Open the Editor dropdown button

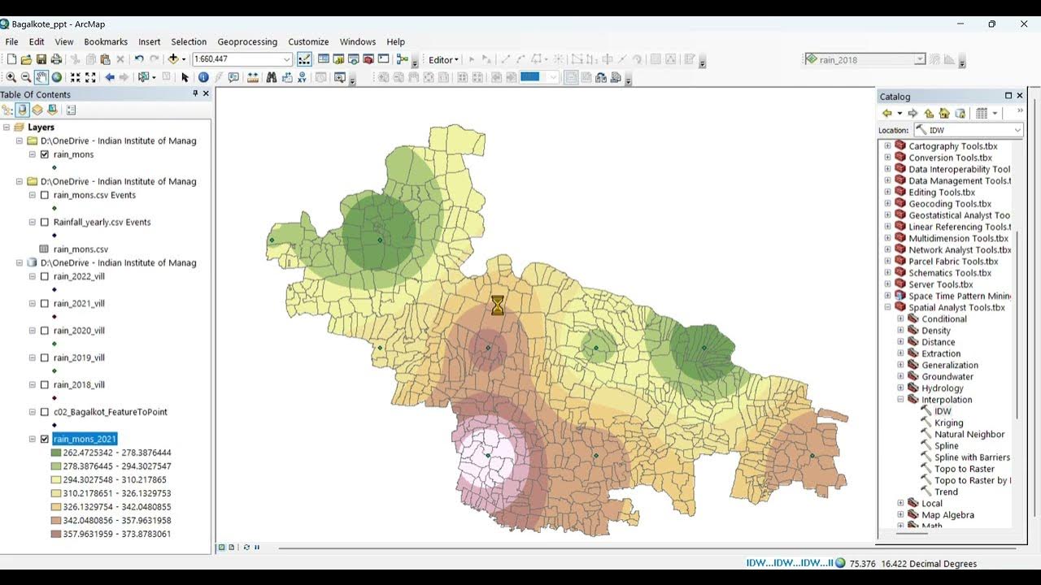coord(444,59)
